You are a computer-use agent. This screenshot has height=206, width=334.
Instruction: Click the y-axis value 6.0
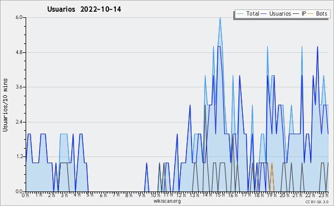pos(19,17)
